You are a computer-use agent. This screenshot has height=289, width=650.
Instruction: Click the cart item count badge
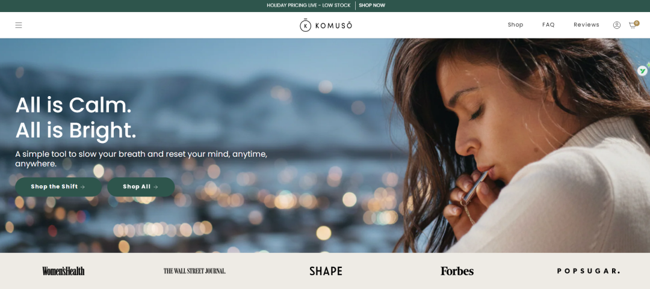coord(637,23)
